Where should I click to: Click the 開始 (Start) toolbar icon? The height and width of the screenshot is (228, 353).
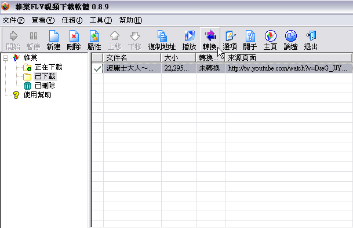tap(13, 41)
